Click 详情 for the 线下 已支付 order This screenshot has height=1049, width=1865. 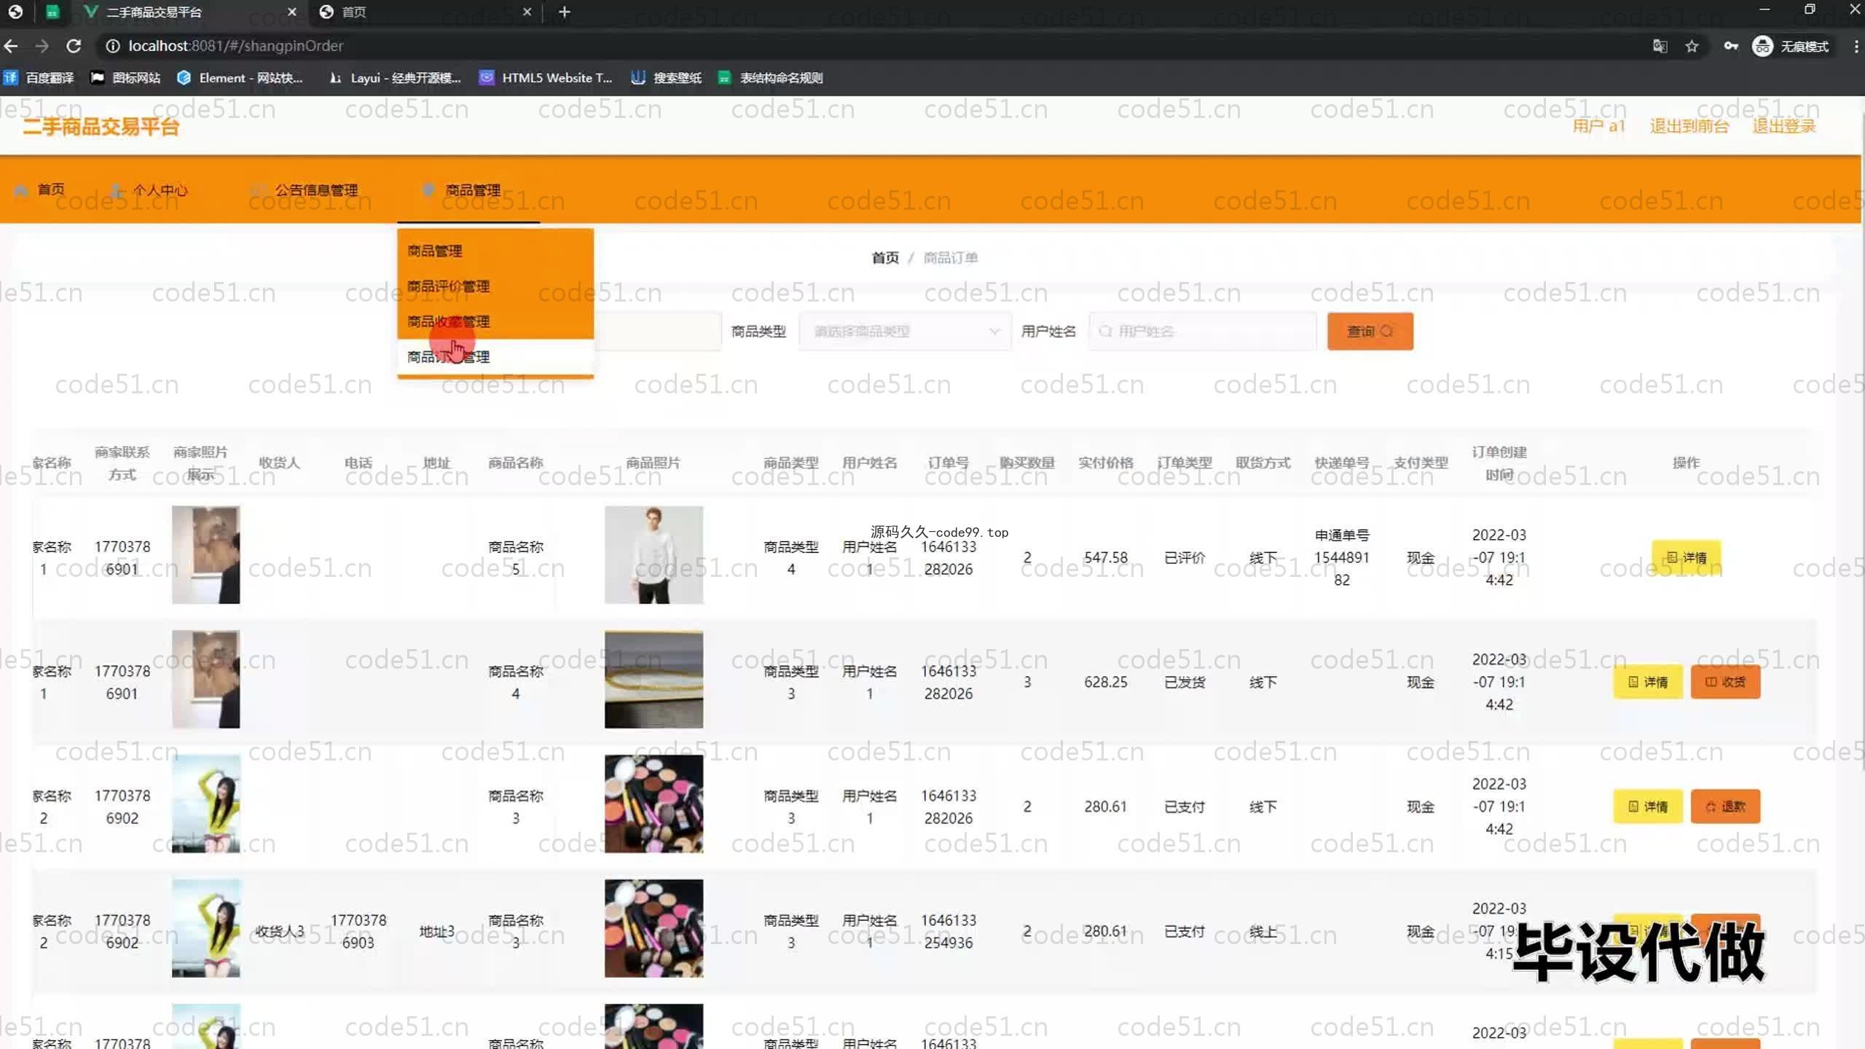(x=1648, y=807)
